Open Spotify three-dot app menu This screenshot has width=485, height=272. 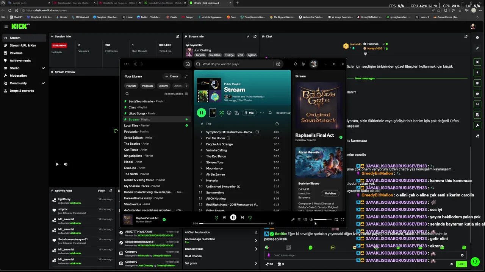coord(126,64)
